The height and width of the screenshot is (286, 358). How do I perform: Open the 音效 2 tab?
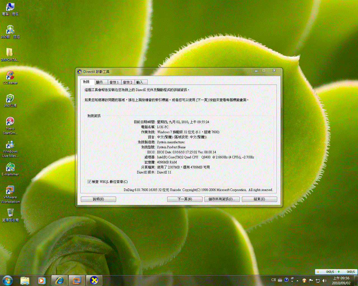(128, 82)
